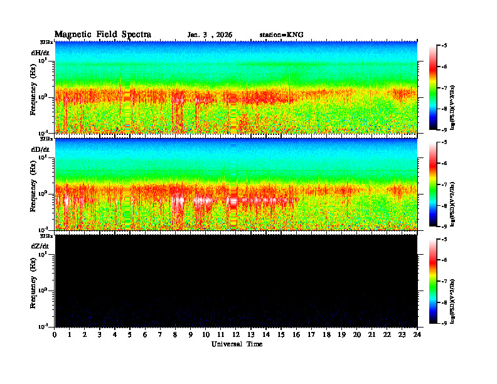The height and width of the screenshot is (384, 497).
Task: Click hour tick label "20" on time axis
Action: (x=357, y=334)
